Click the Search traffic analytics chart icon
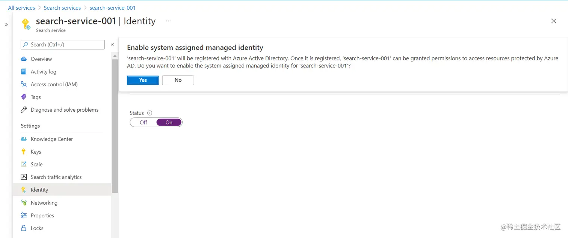The width and height of the screenshot is (568, 238). point(24,177)
